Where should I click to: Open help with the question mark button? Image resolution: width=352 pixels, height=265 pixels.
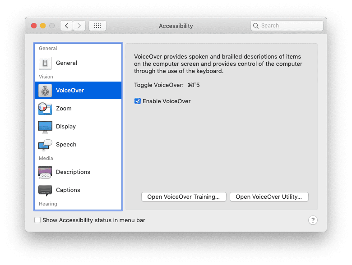tap(313, 220)
